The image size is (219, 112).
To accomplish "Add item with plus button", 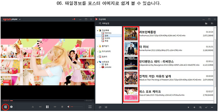I will pyautogui.click(x=194, y=107).
